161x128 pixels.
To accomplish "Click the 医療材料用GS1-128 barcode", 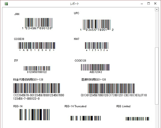I will [111, 88].
